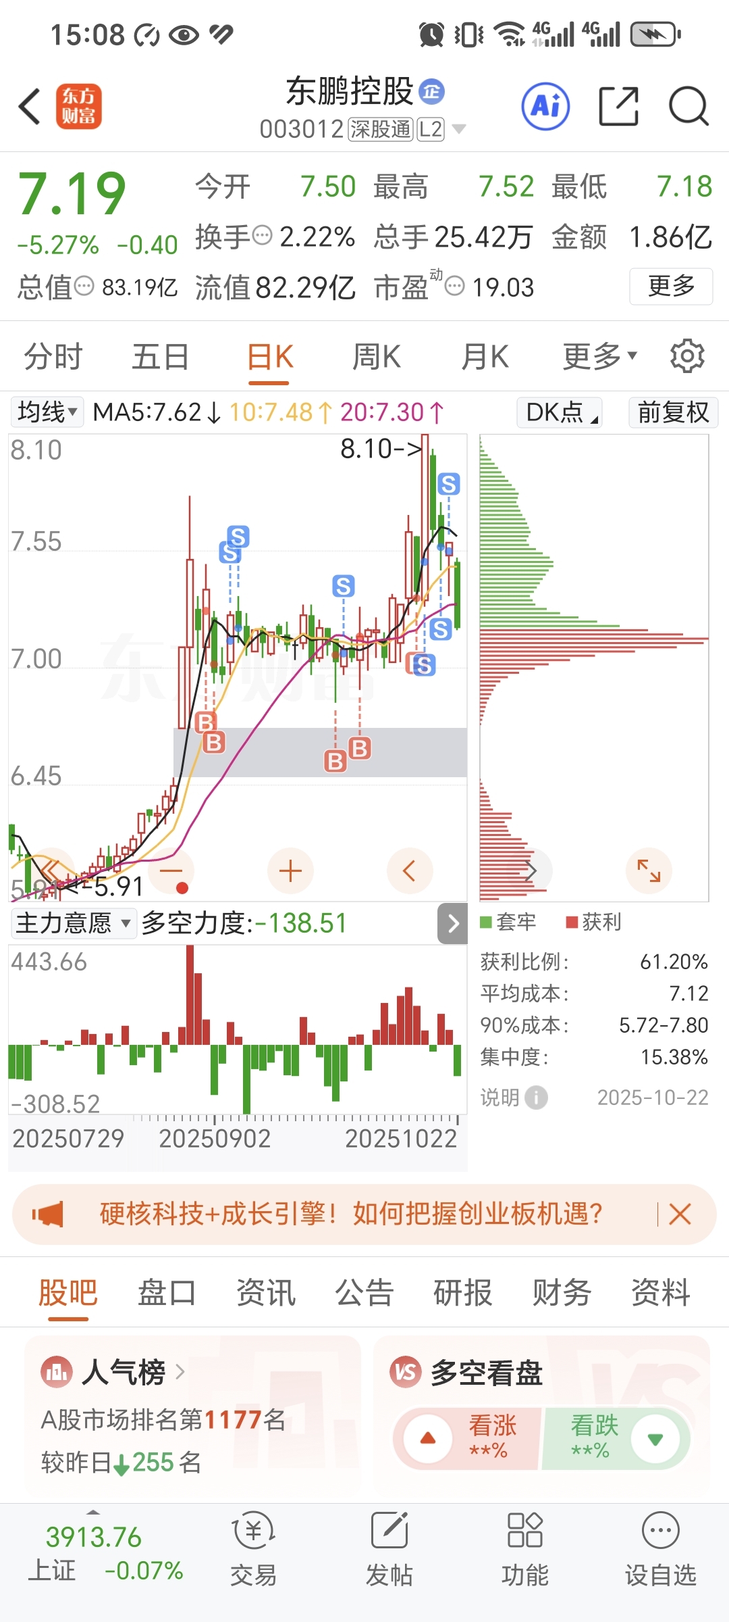The height and width of the screenshot is (1622, 729).
Task: Open the 公告 tab
Action: pyautogui.click(x=364, y=1293)
